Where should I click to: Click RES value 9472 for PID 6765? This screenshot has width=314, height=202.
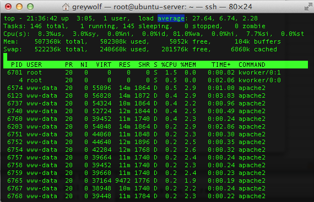pyautogui.click(x=123, y=180)
